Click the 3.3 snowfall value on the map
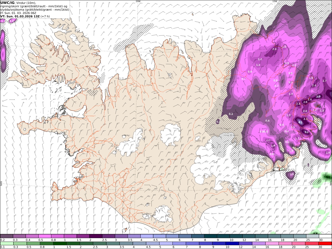 coord(319,96)
